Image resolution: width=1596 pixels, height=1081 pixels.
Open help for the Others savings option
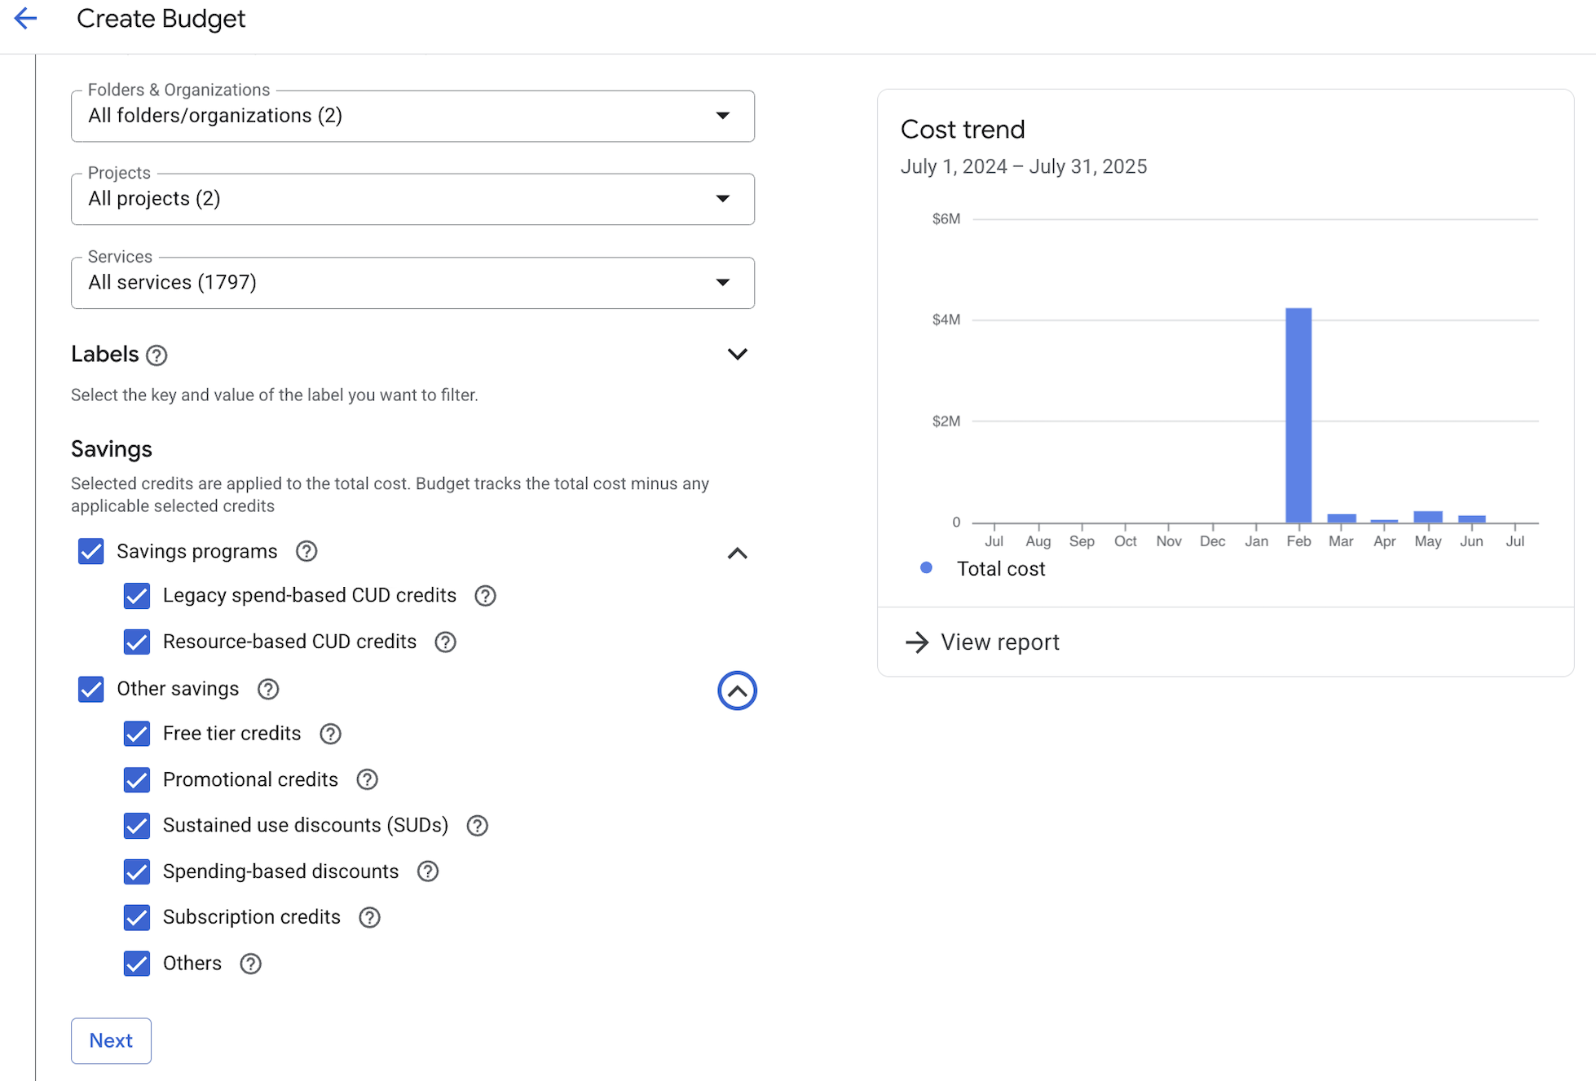pyautogui.click(x=249, y=964)
